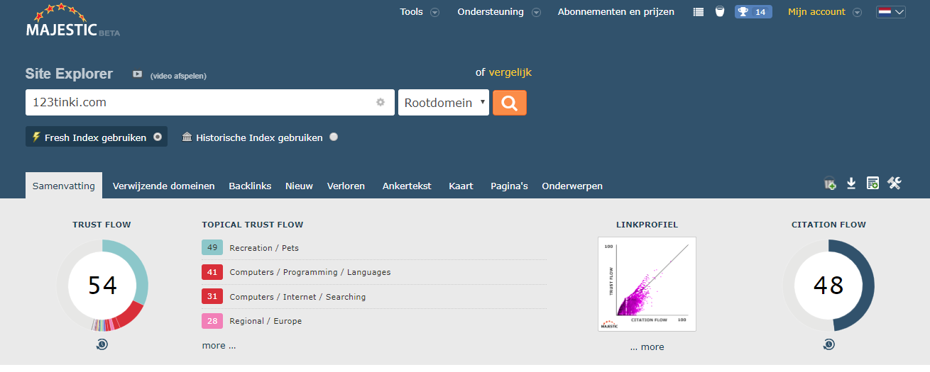
Task: Switch to the Ankertekst tab
Action: [x=407, y=186]
